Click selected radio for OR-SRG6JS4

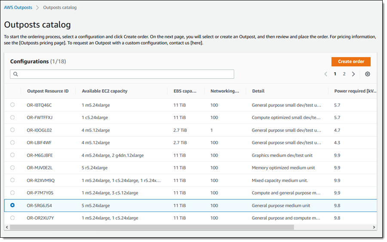12,205
